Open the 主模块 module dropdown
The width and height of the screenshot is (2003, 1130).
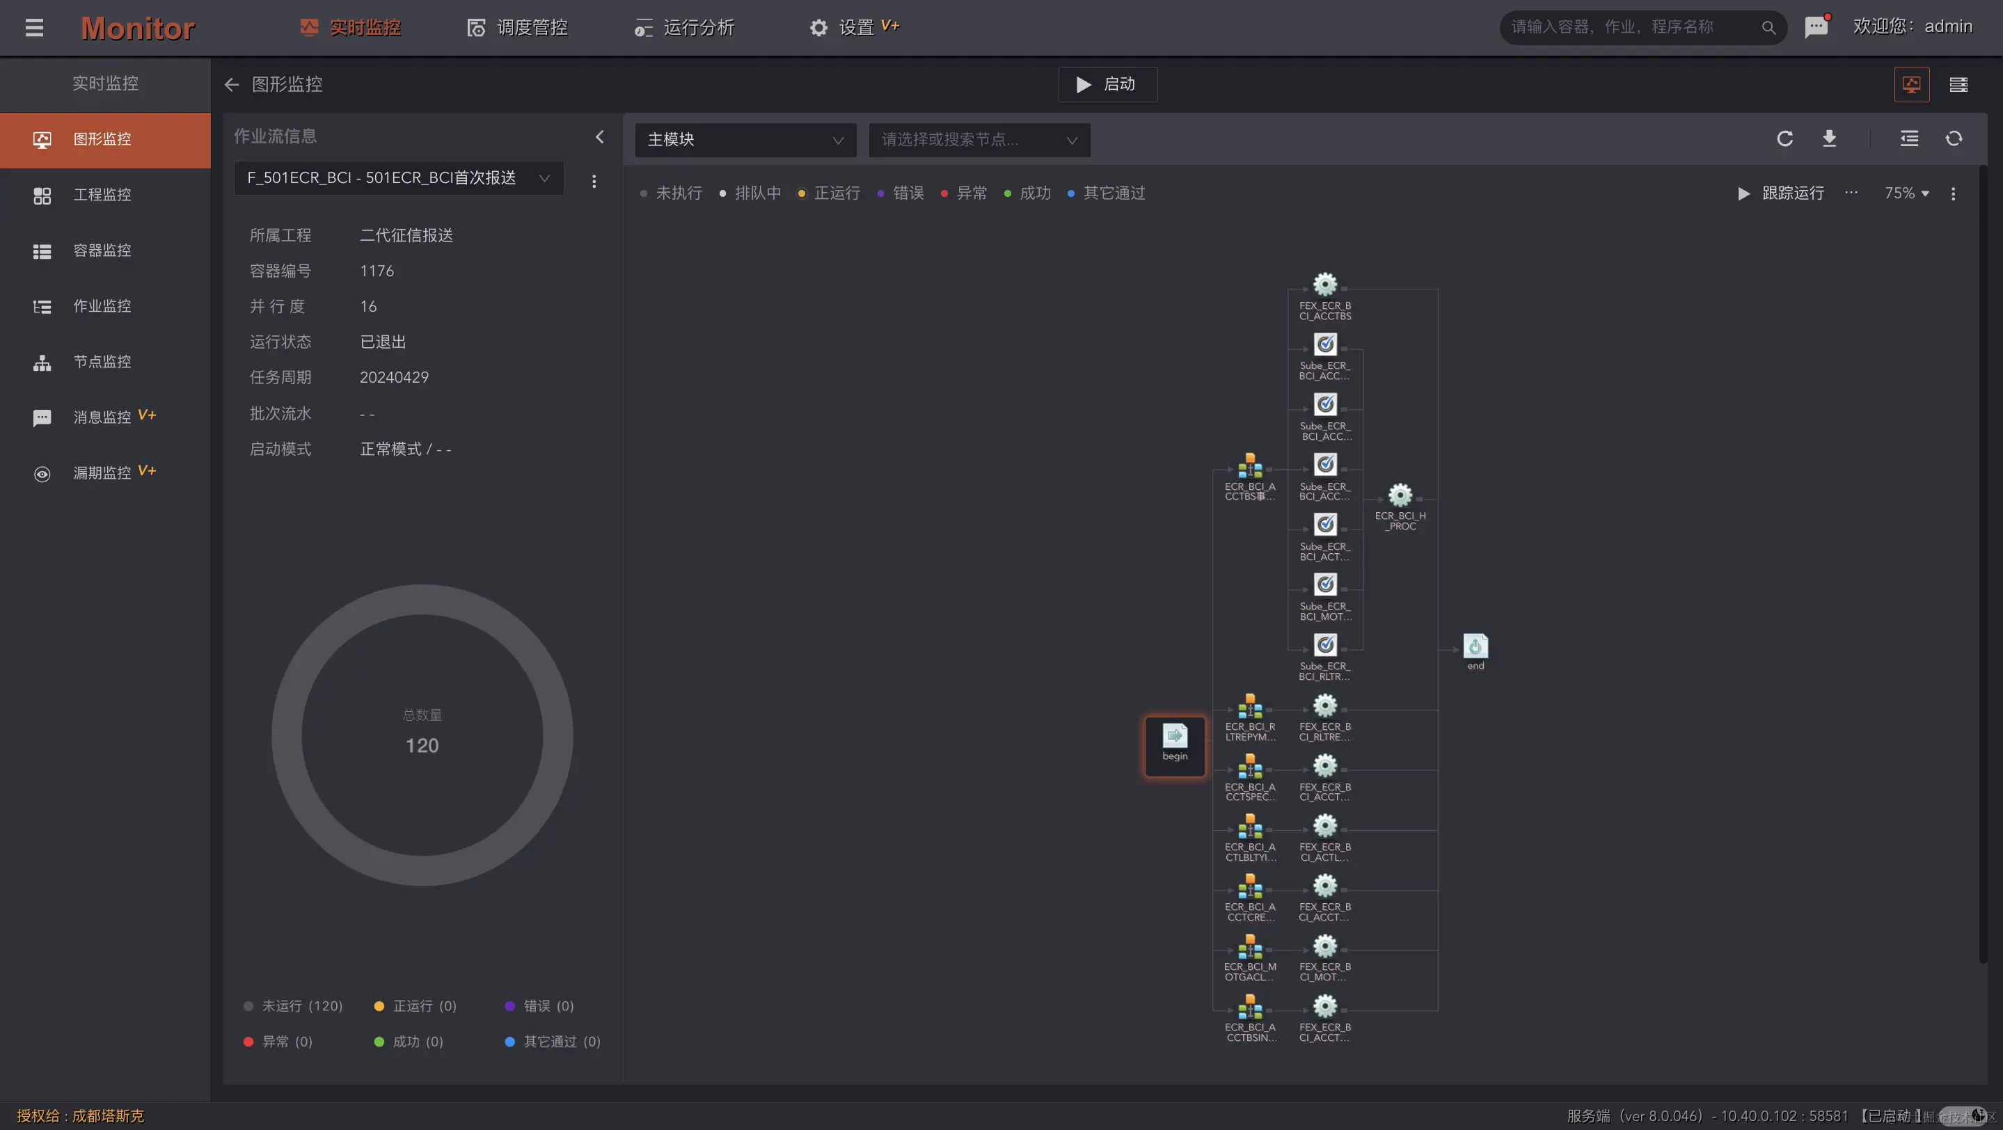pos(745,140)
